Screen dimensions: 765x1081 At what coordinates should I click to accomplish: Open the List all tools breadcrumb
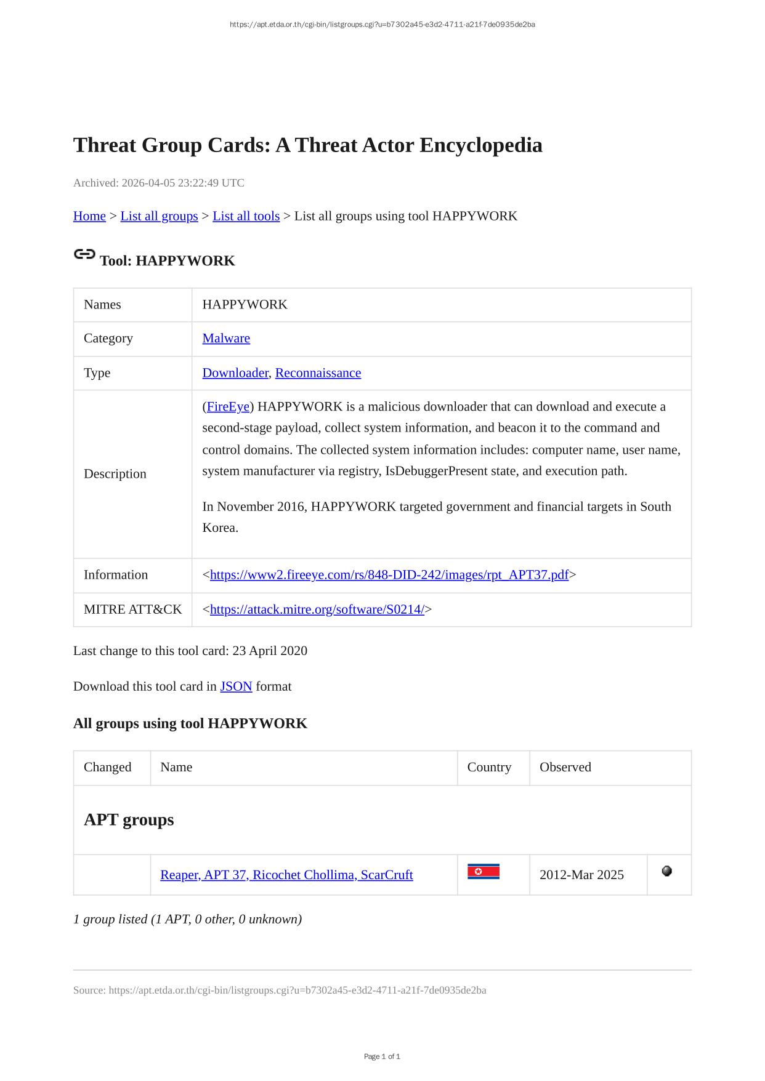[246, 216]
